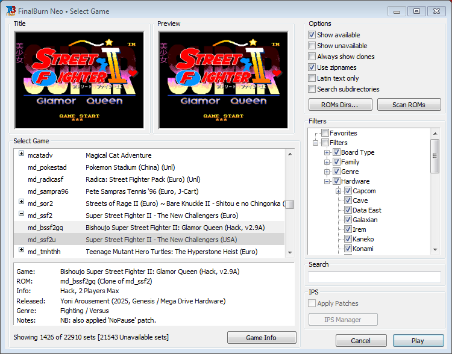
Task: Expand the Family tree node
Action: tap(327, 162)
